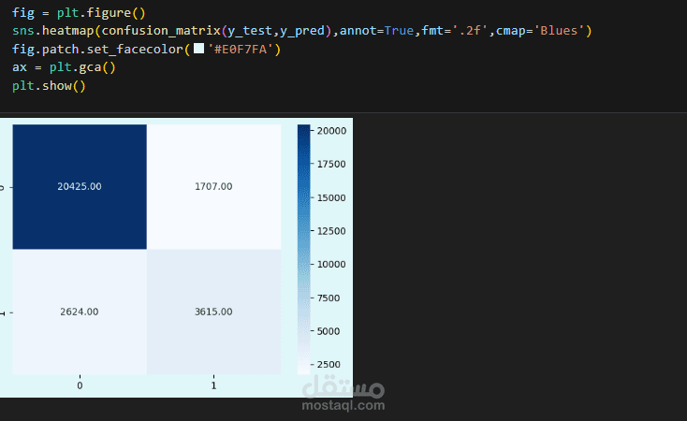Click on confusion_matrix in the heatmap line

161,31
